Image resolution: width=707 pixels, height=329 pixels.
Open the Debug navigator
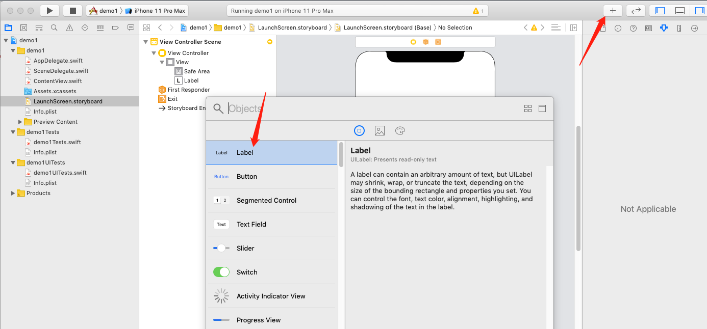point(100,28)
